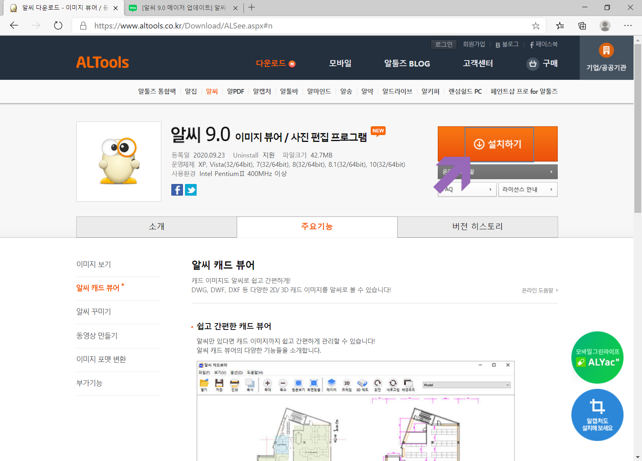Share on Facebook icon
The image size is (642, 461).
177,190
